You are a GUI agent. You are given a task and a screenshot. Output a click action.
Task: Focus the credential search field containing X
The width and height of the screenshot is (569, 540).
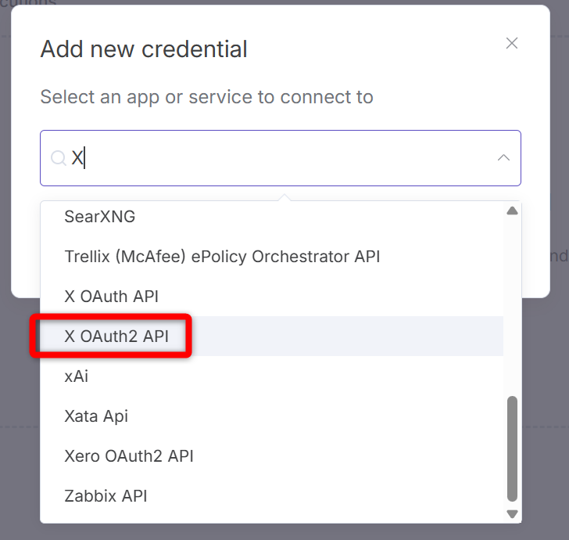click(x=280, y=158)
